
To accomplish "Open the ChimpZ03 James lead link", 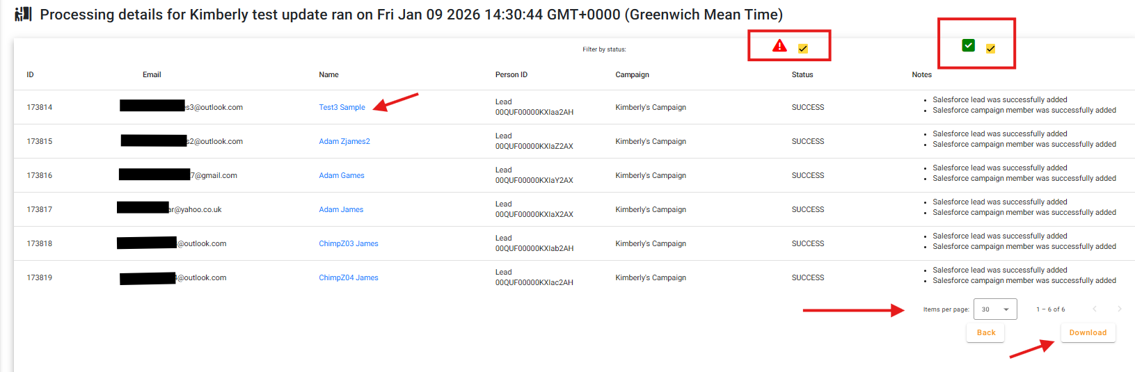I will point(349,243).
